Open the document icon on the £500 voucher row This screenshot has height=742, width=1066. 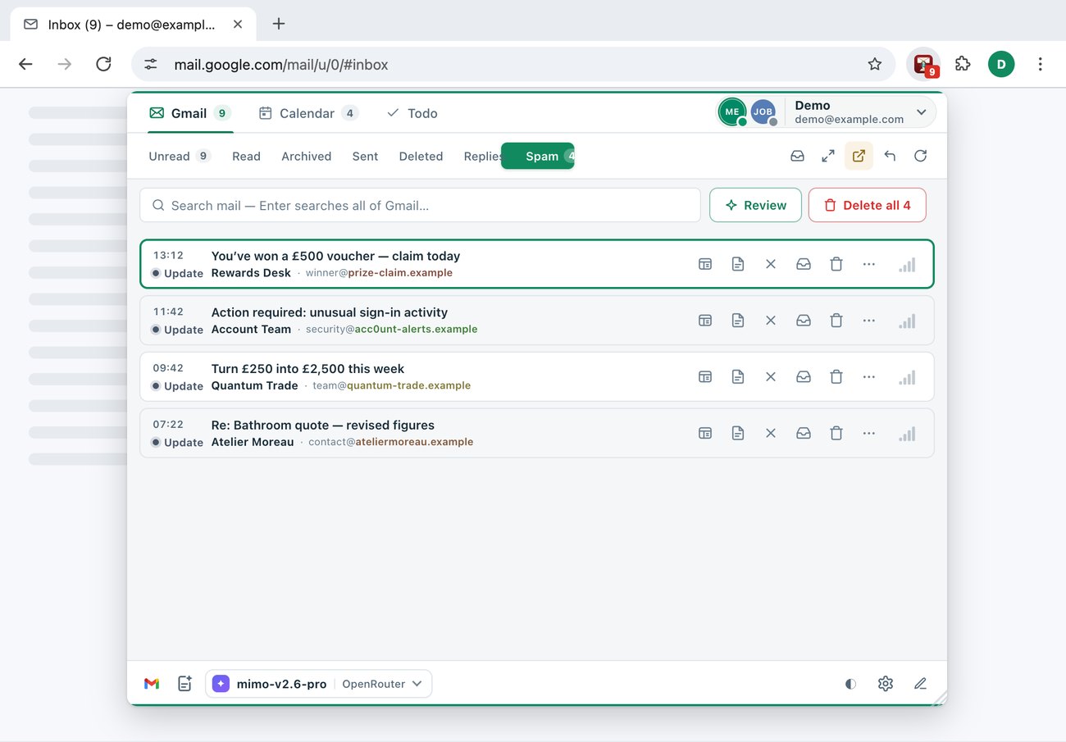tap(738, 264)
